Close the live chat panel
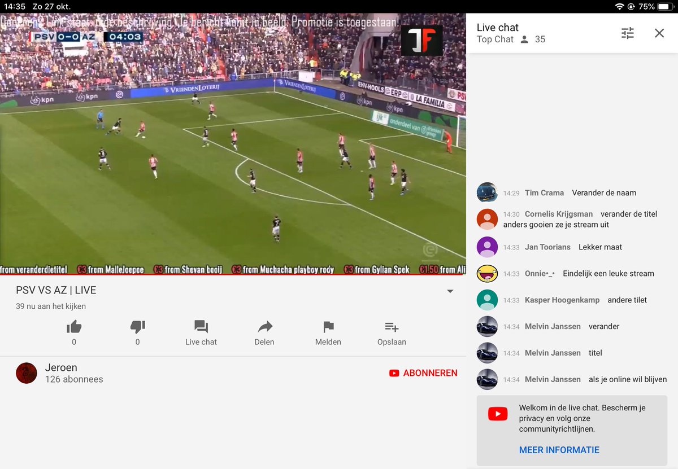Image resolution: width=678 pixels, height=469 pixels. (659, 33)
